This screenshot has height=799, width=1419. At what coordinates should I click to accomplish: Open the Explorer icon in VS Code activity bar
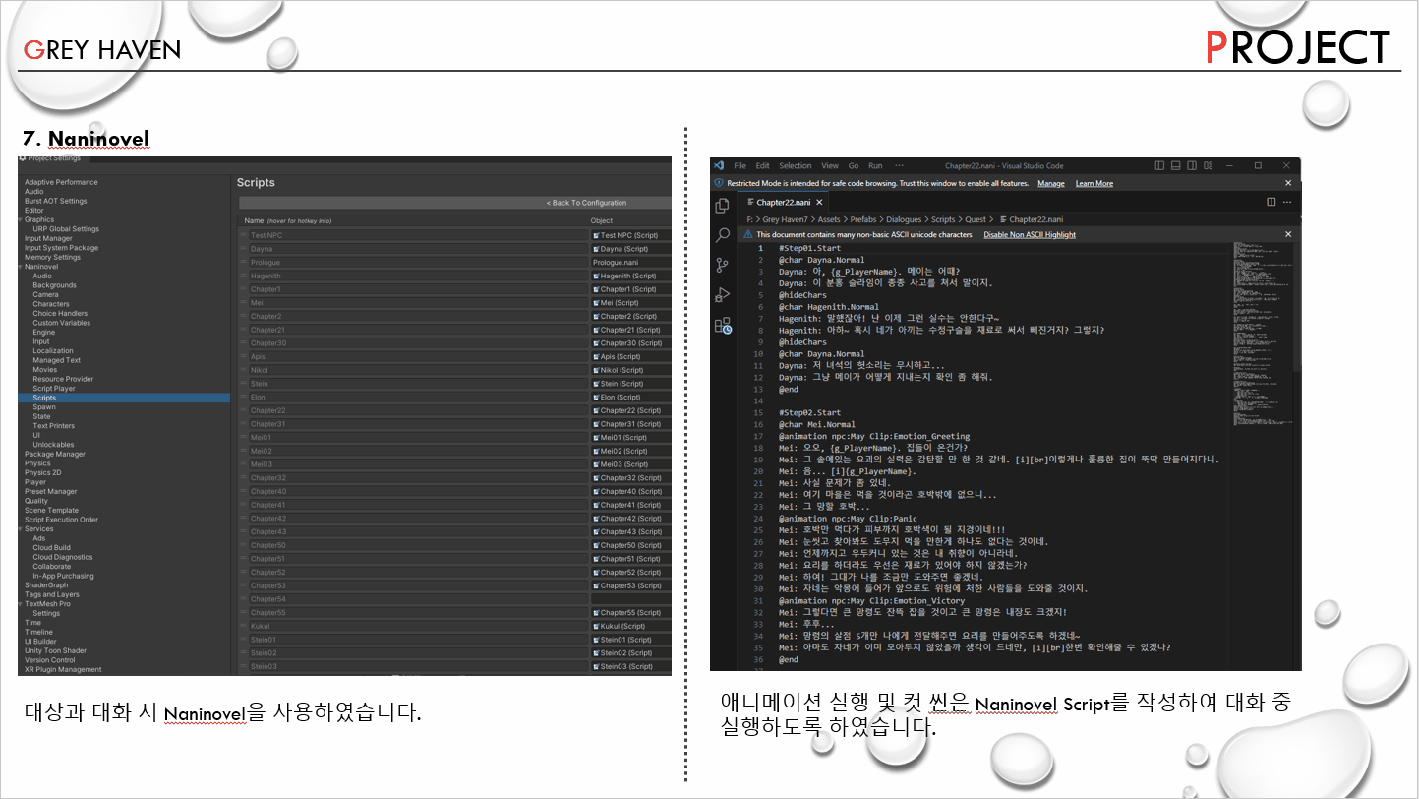coord(723,205)
